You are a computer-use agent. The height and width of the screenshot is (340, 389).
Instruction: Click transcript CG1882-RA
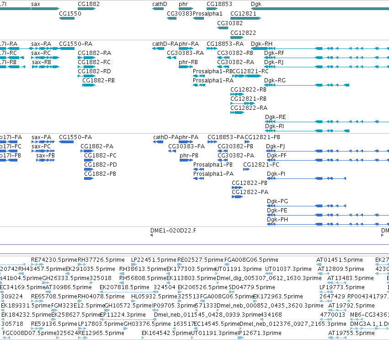click(94, 53)
